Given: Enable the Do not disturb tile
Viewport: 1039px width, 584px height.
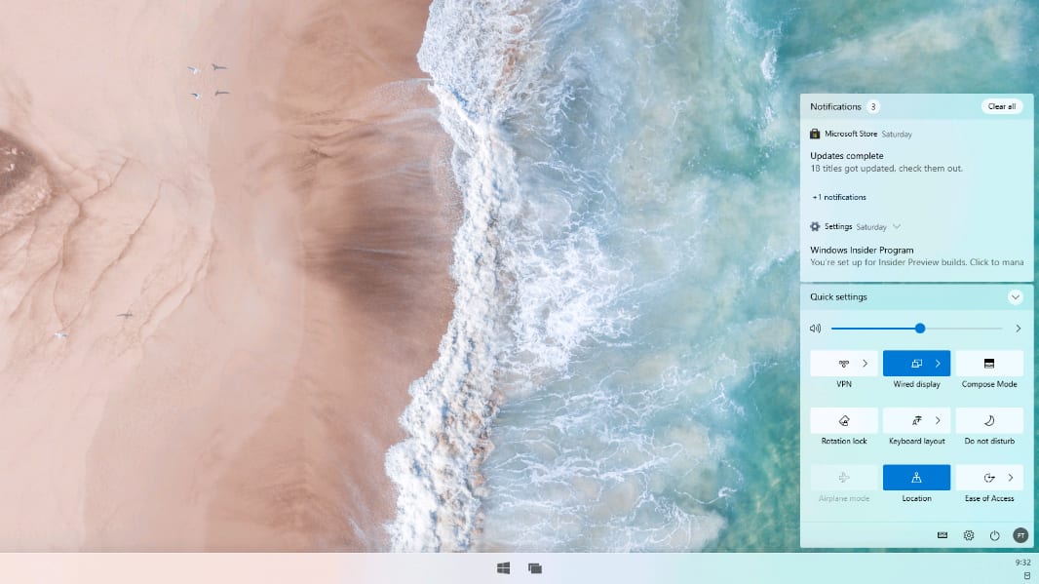Looking at the screenshot, I should [989, 420].
